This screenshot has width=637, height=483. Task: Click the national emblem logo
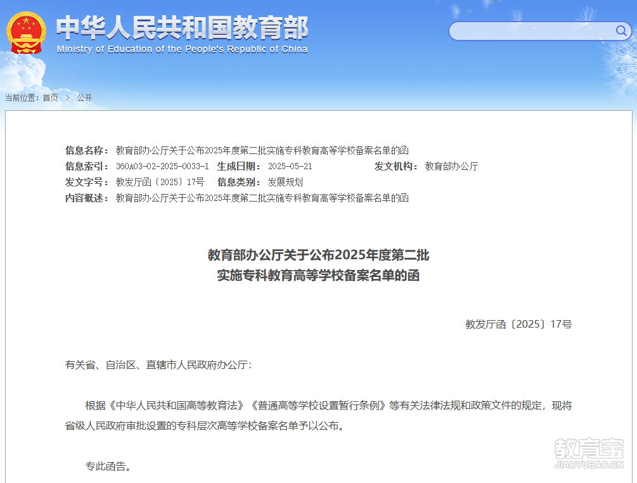point(26,33)
